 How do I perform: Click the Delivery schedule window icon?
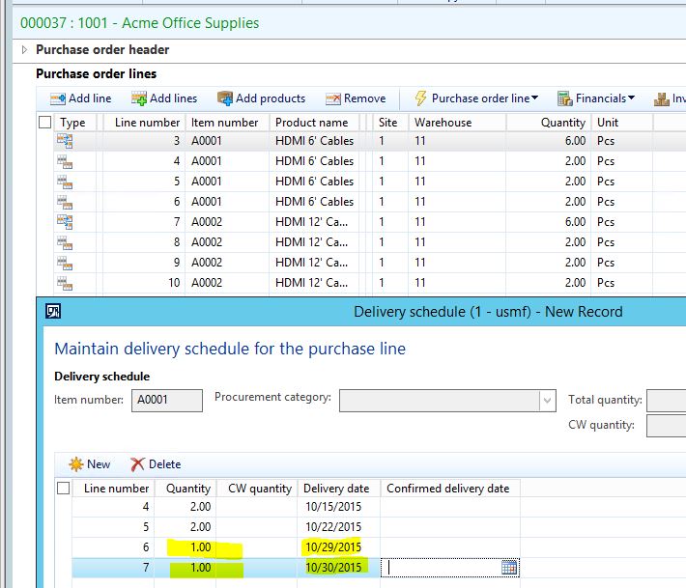[54, 311]
